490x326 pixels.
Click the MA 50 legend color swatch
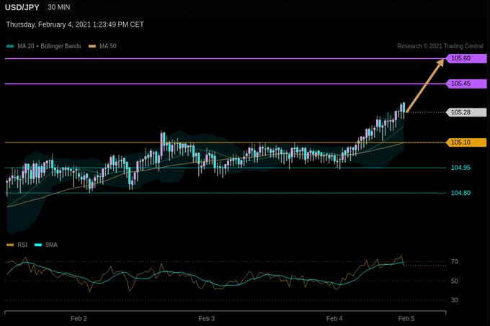tap(92, 46)
